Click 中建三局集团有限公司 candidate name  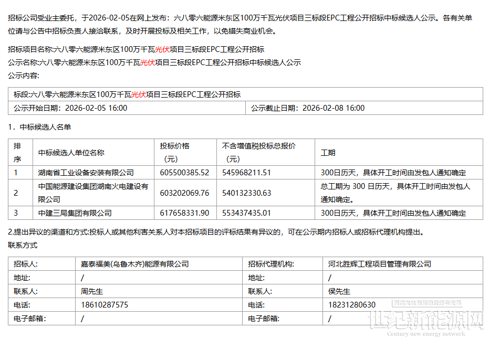(x=75, y=213)
